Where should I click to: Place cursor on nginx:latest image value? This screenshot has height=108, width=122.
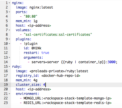41,7
